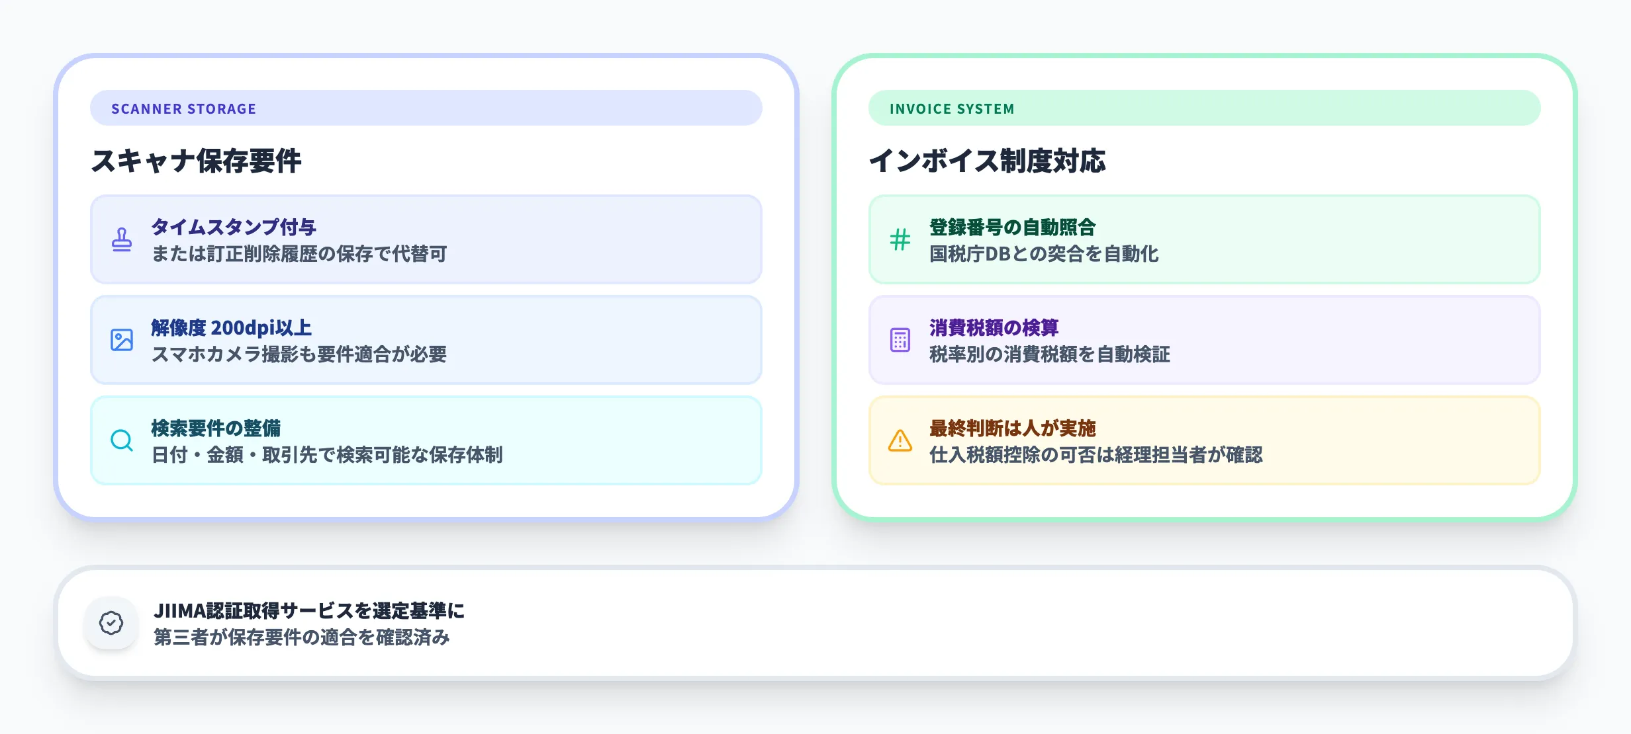Open the 解像度 200dpi以上 card title

tap(231, 328)
